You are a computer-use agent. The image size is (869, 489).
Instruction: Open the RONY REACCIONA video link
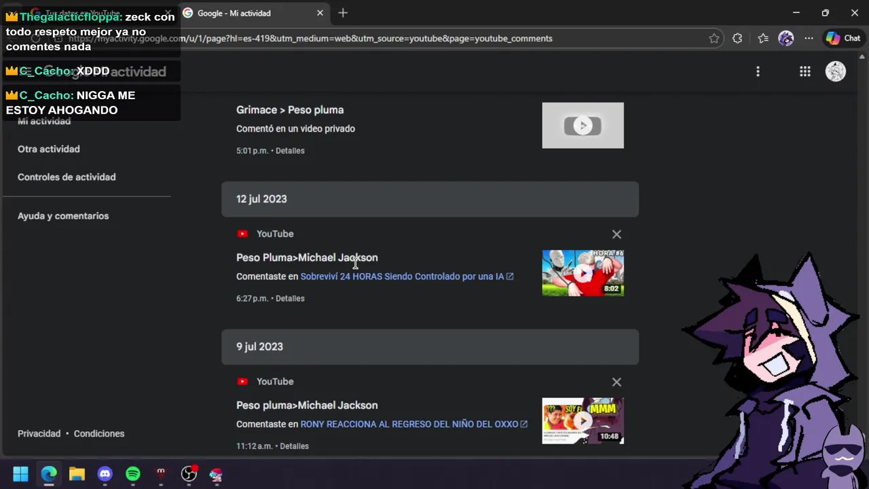(413, 424)
